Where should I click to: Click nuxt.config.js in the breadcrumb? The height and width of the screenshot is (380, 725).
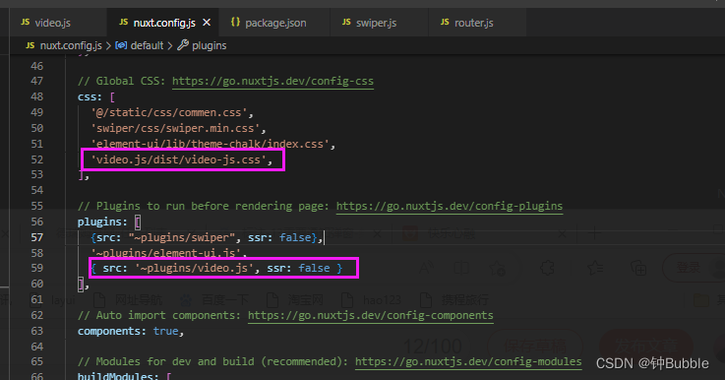[x=71, y=46]
